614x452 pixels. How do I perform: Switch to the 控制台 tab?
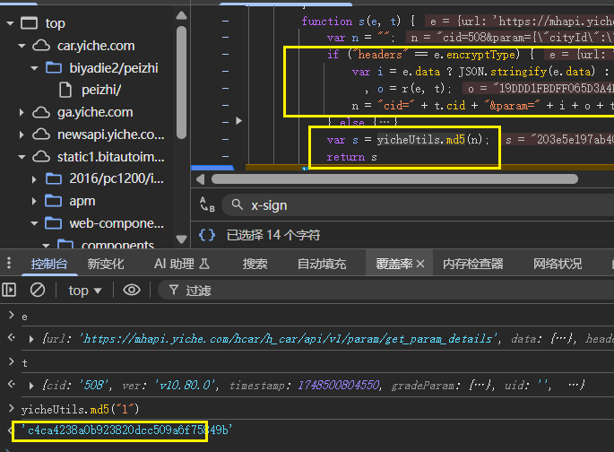coord(49,264)
